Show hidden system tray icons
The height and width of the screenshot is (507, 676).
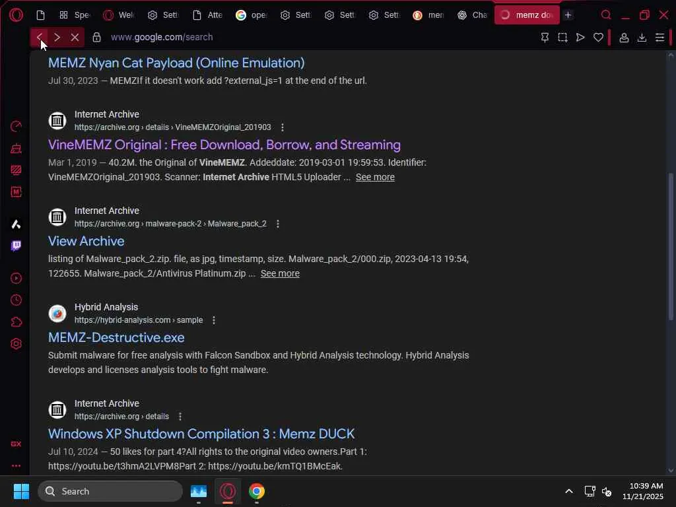coord(568,491)
